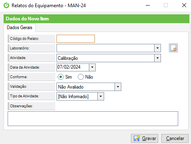The image size is (191, 144).
Task: Click the Cancelar button
Action: [x=175, y=138]
